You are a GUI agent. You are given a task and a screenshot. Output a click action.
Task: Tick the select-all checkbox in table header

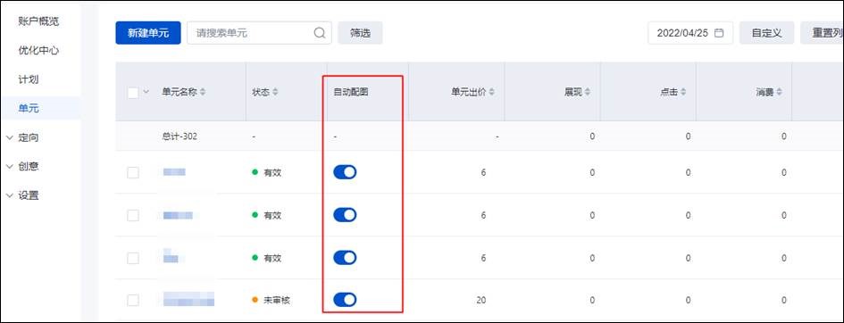(x=133, y=93)
